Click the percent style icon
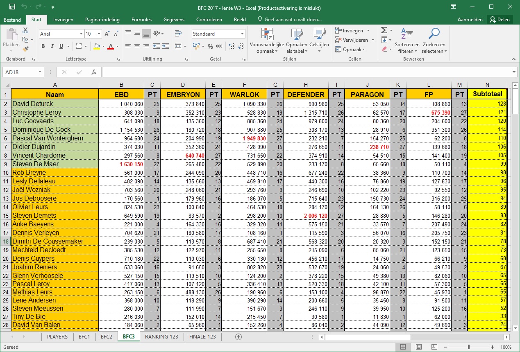Screen dimensions: 520x352 click(x=210, y=46)
